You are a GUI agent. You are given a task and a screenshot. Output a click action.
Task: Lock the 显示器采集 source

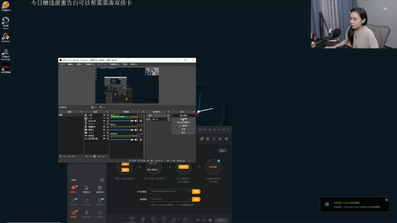pyautogui.click(x=108, y=139)
